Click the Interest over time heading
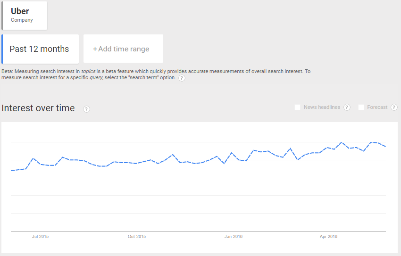The width and height of the screenshot is (401, 256). coord(38,108)
